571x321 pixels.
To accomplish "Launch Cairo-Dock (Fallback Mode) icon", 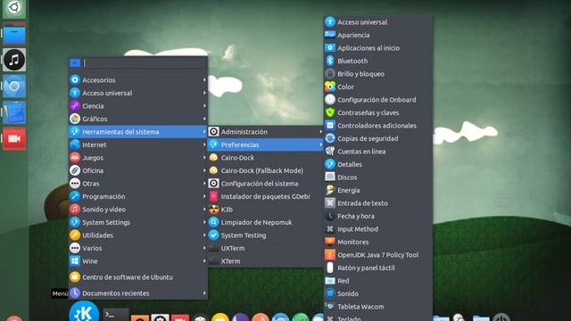I will click(x=214, y=170).
